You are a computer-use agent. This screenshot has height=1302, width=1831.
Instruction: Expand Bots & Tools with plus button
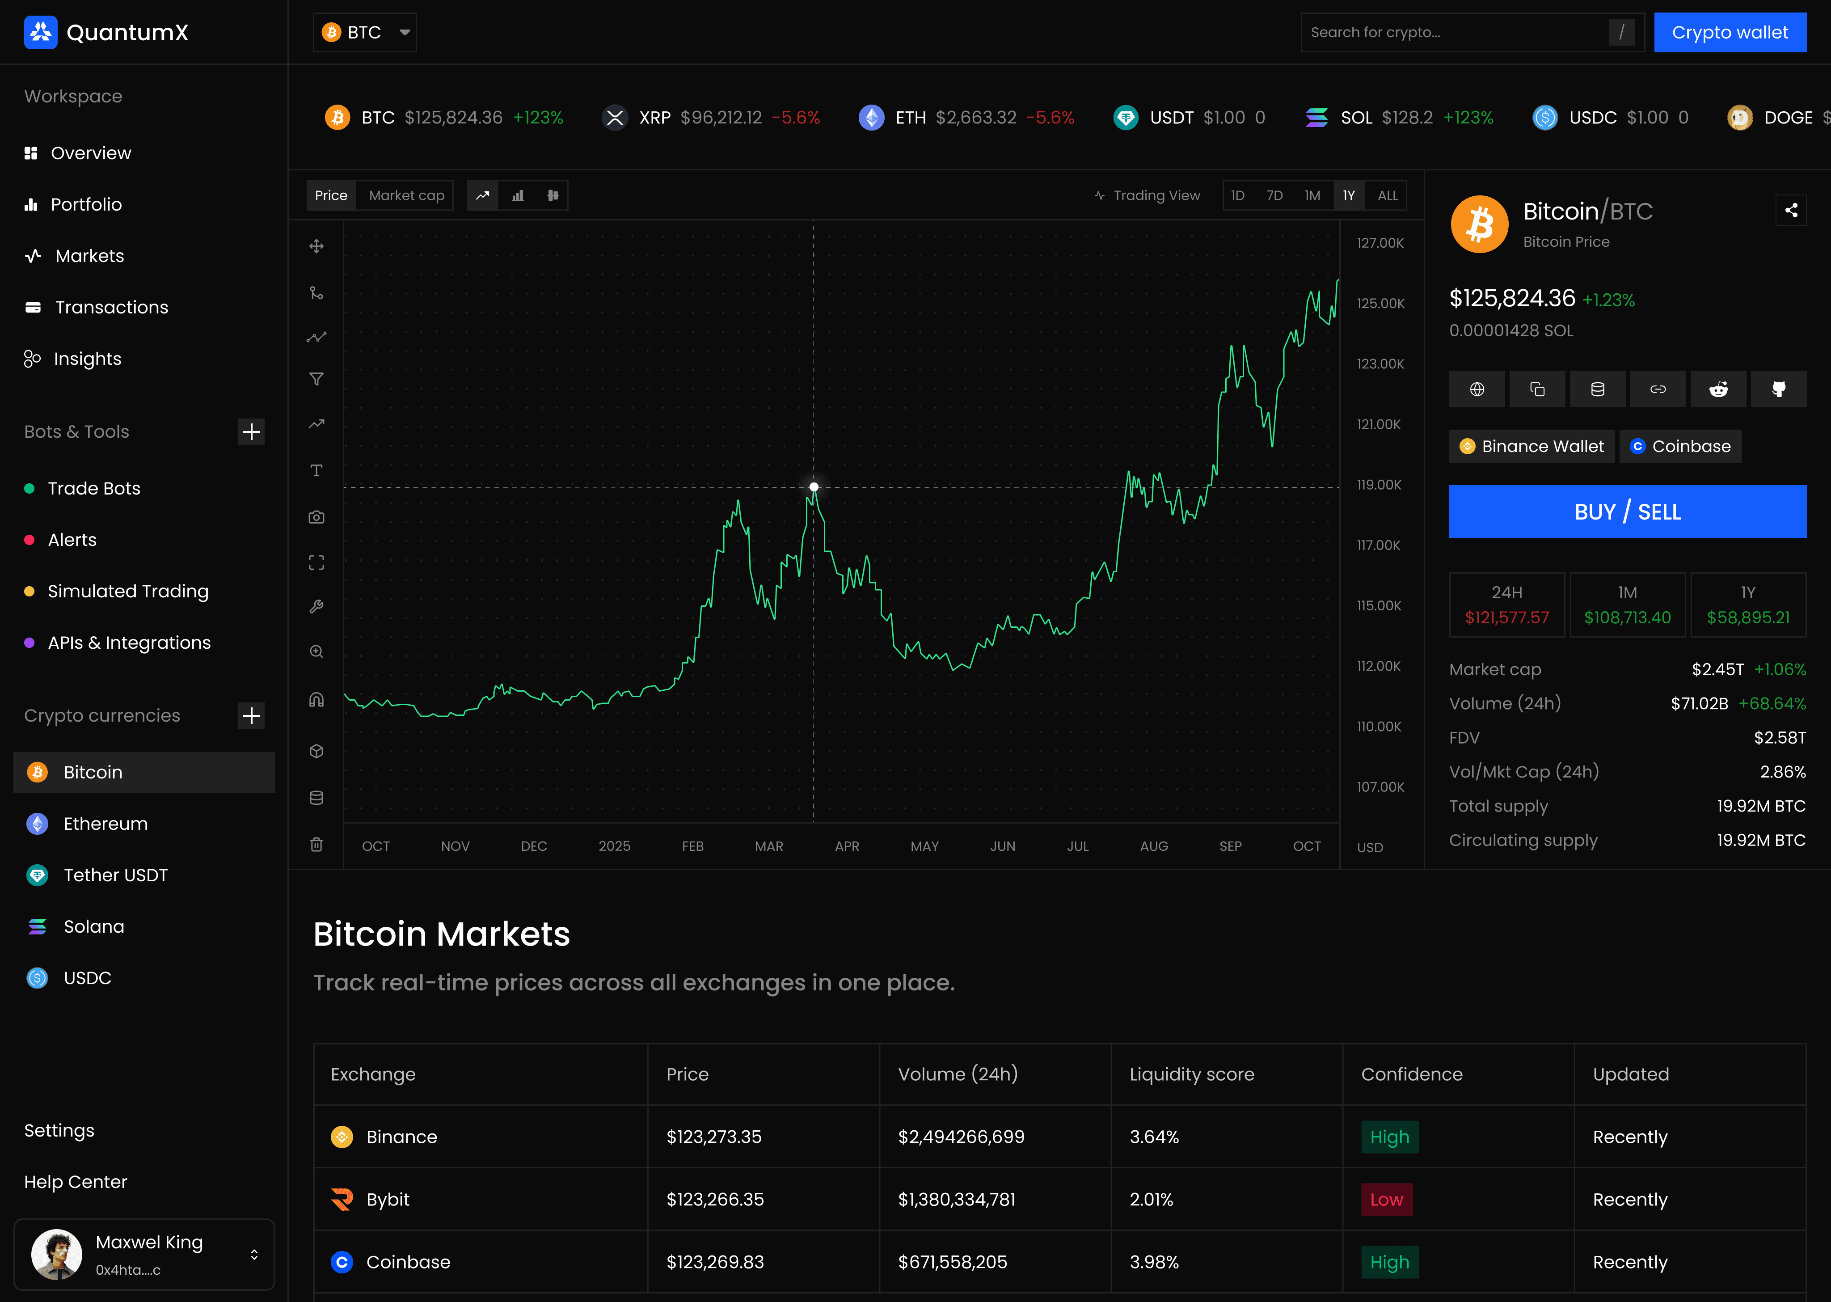tap(252, 432)
